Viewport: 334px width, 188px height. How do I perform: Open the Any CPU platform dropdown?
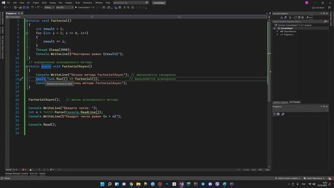pyautogui.click(x=65, y=7)
